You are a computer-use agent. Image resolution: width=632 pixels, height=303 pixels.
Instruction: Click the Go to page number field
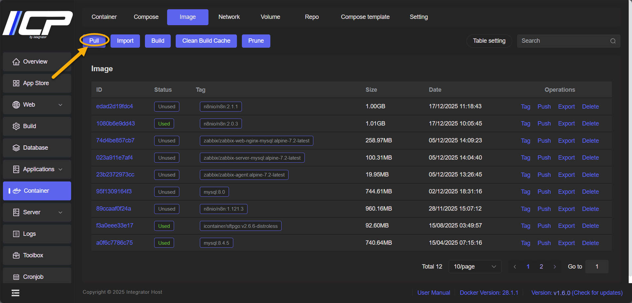(x=597, y=267)
